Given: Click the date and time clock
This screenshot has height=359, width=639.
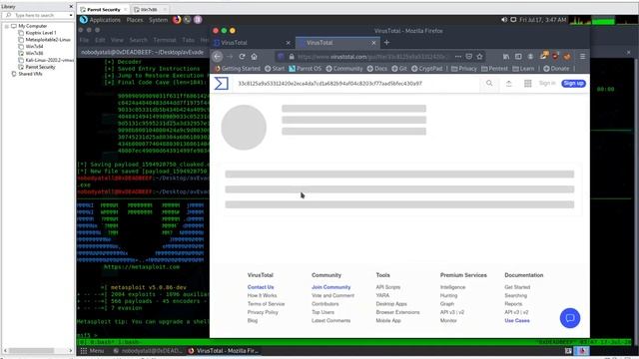Looking at the screenshot, I should click(543, 20).
